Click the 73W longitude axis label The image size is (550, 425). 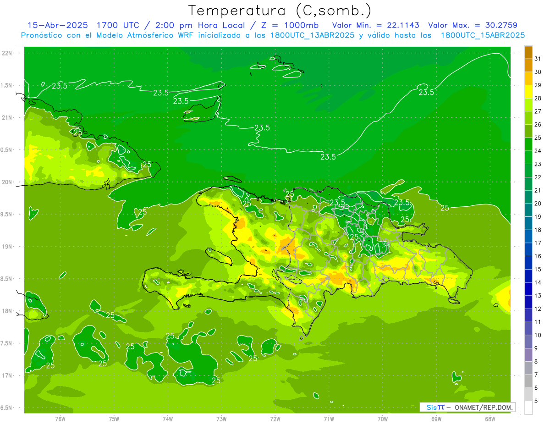pyautogui.click(x=221, y=419)
